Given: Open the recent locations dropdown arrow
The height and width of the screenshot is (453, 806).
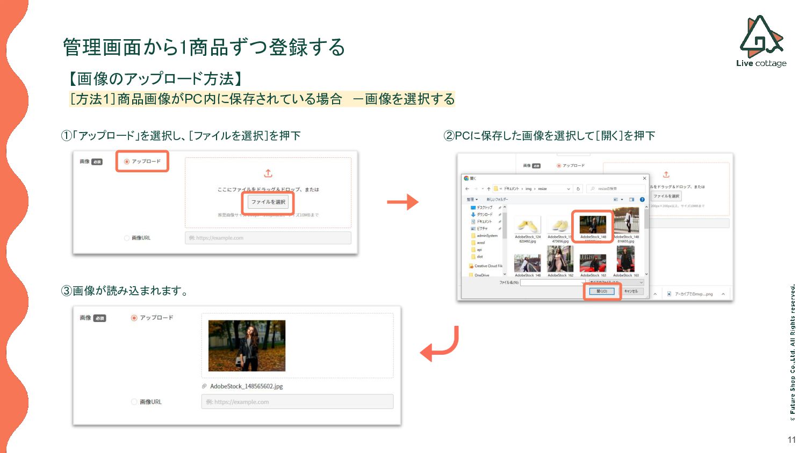Looking at the screenshot, I should pos(483,188).
